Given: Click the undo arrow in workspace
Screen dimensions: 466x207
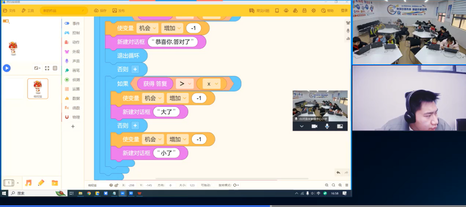Looking at the screenshot, I should (338, 172).
